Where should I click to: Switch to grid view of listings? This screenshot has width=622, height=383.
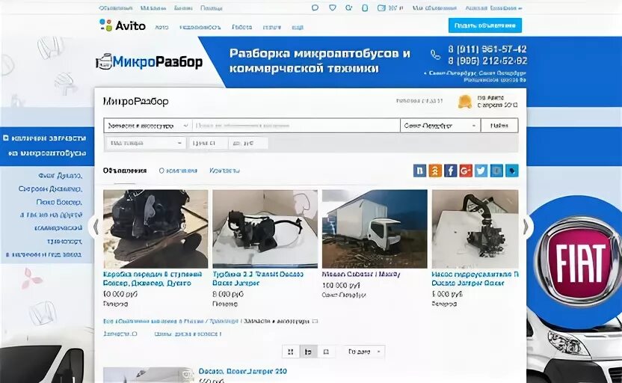[291, 352]
